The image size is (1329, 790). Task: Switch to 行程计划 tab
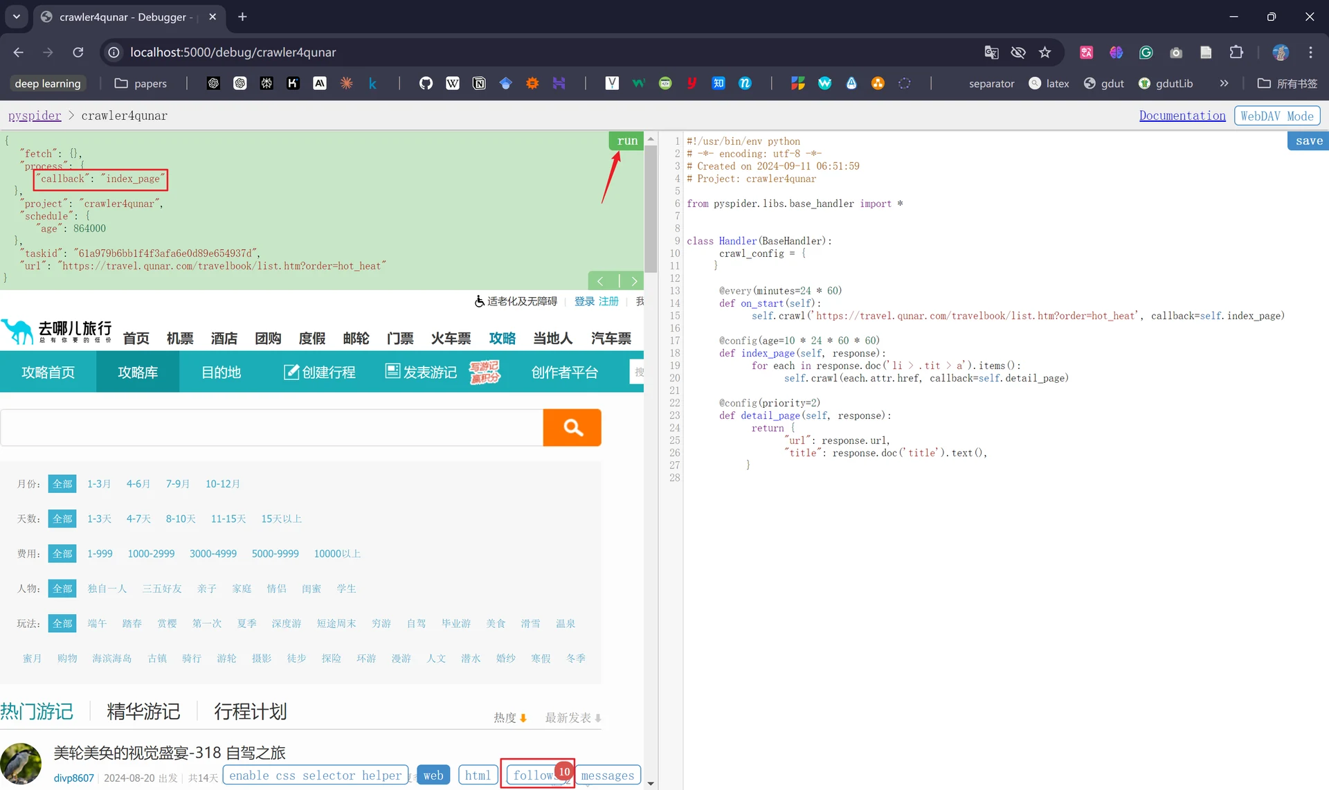[251, 711]
